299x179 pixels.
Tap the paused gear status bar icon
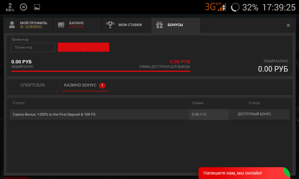tap(24, 7)
